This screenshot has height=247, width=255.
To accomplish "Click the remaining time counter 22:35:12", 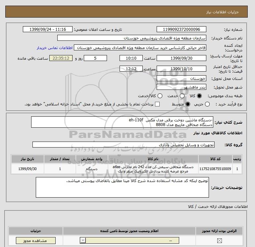I will 61,58.
